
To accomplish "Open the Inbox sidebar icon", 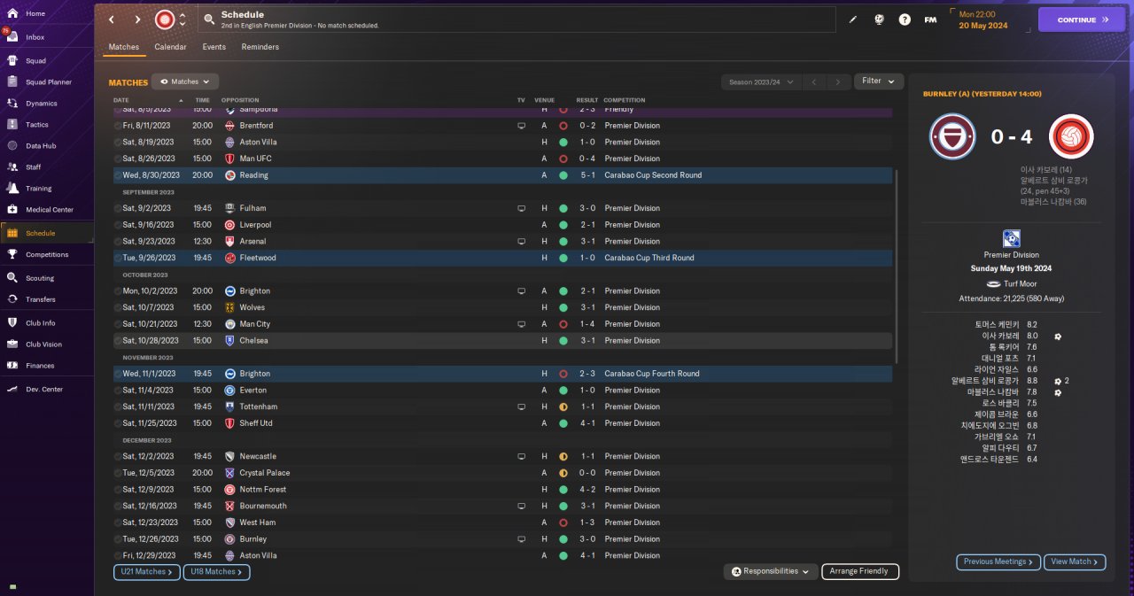I will (12, 37).
